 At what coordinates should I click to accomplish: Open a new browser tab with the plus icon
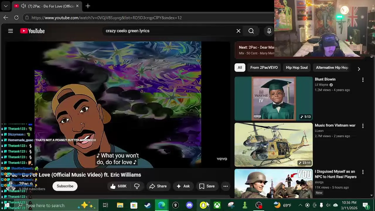pyautogui.click(x=88, y=6)
